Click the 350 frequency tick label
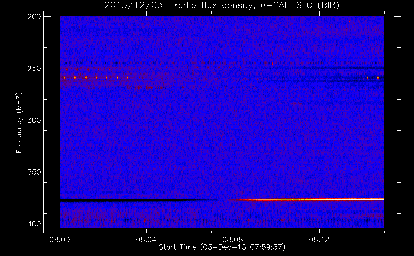This screenshot has width=414, height=256. 34,172
